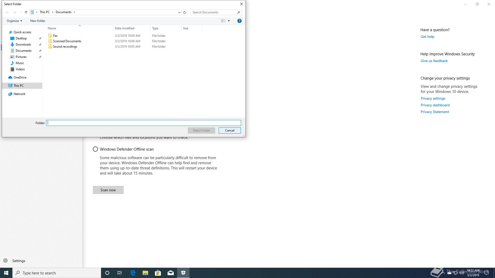
Task: Click the search magnifier icon
Action: [x=239, y=12]
